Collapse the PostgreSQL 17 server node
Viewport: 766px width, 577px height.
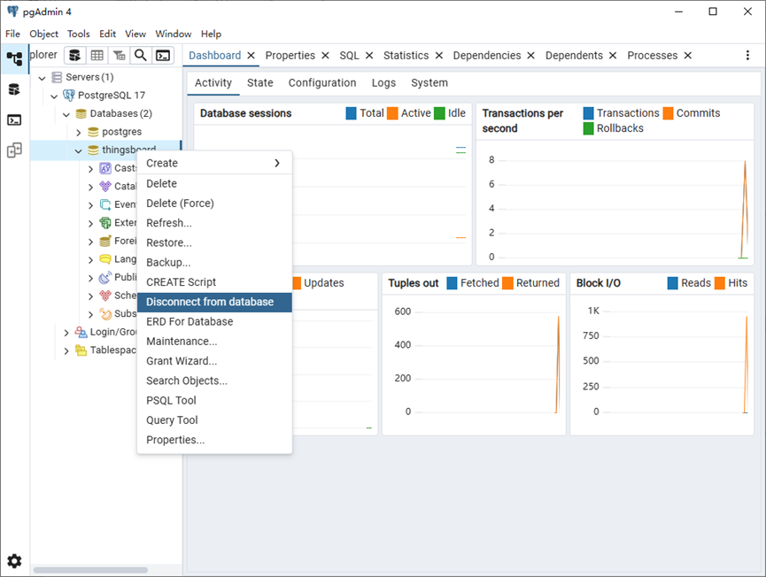(x=54, y=96)
